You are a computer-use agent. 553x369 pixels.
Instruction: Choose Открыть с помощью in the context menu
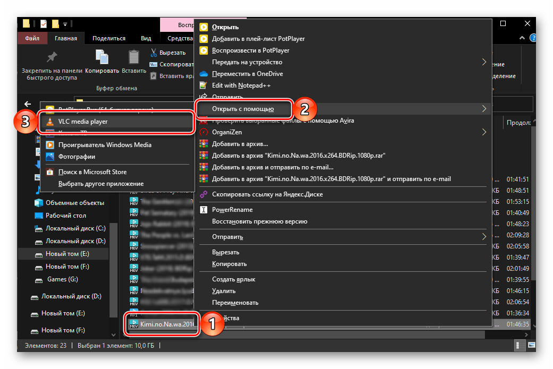[x=343, y=109]
